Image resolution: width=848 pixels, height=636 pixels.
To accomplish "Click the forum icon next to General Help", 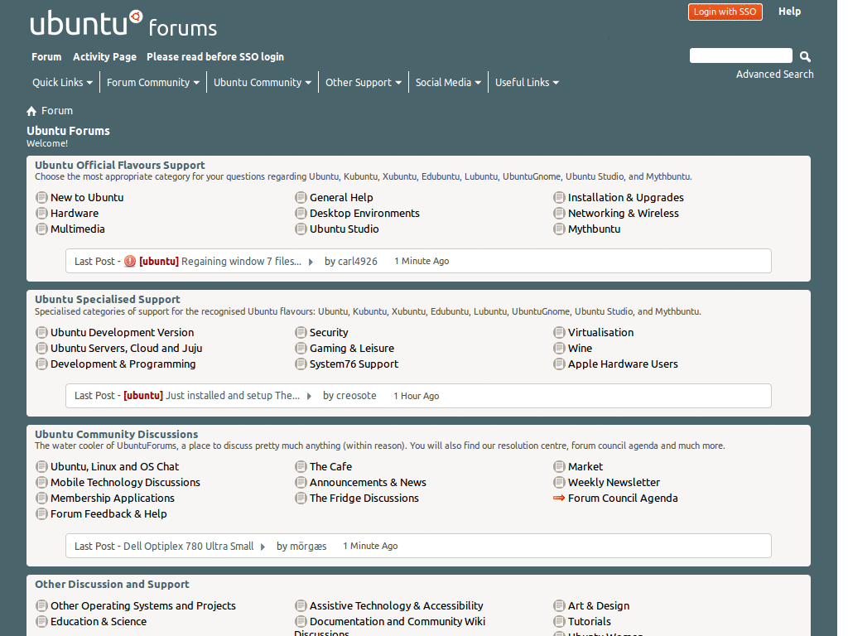I will click(301, 197).
